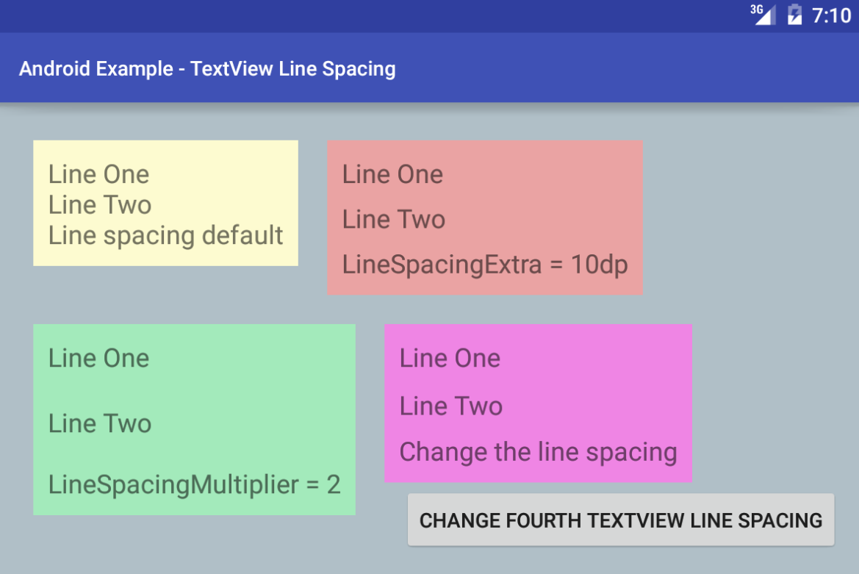Tap the 7:10 clock in the status bar
Viewport: 859px width, 574px height.
(x=832, y=15)
